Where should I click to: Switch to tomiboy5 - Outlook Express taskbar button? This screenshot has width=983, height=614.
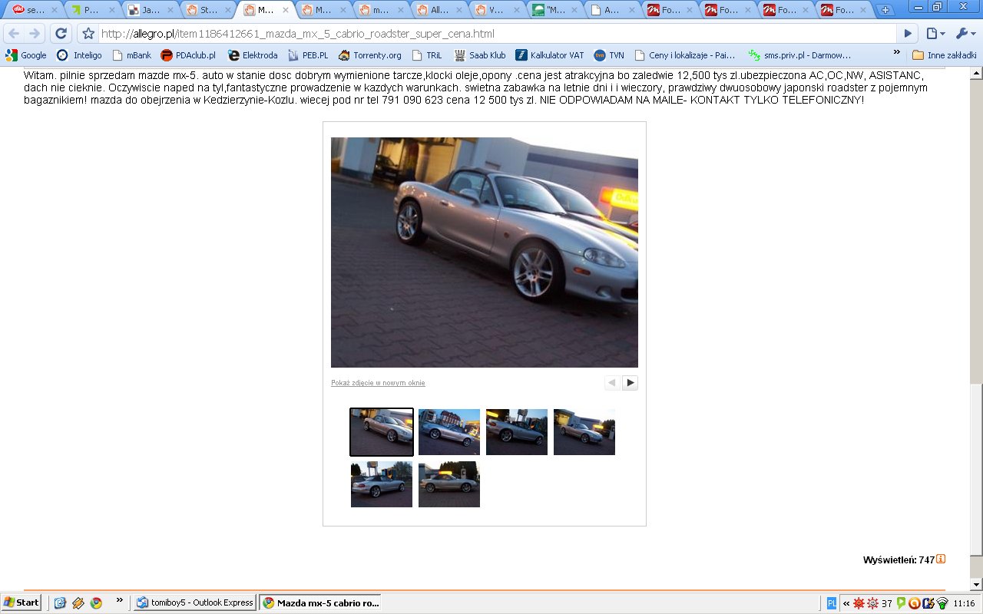click(195, 602)
